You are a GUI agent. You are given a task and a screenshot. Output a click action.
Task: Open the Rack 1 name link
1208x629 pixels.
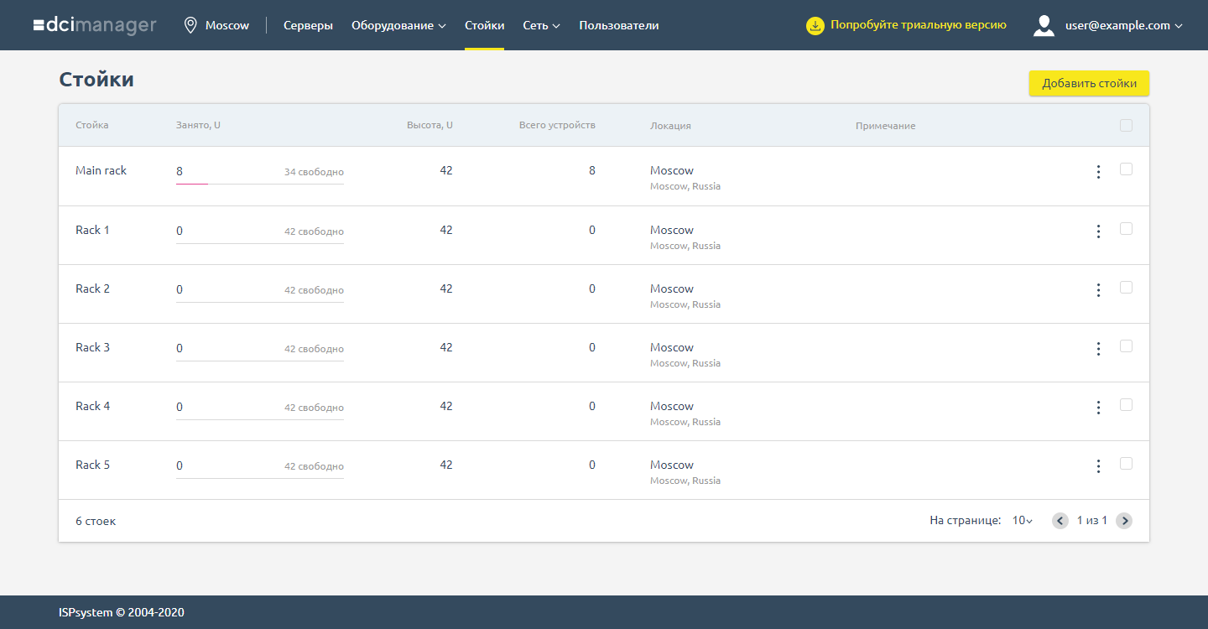(92, 230)
